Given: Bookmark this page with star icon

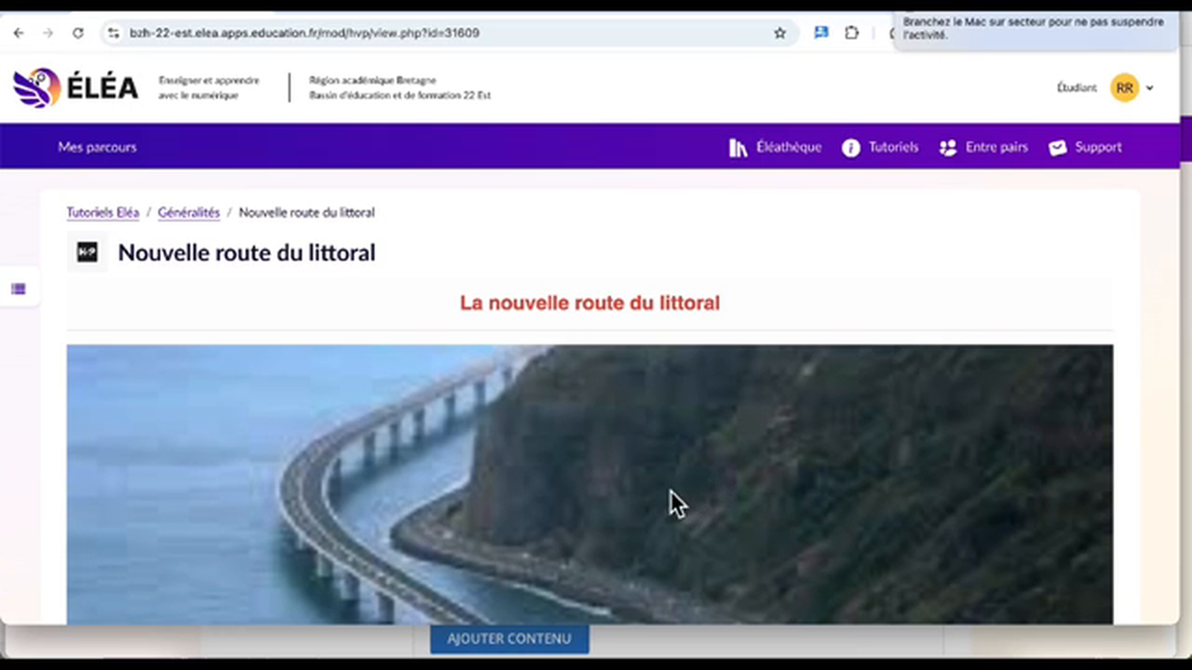Looking at the screenshot, I should 779,33.
